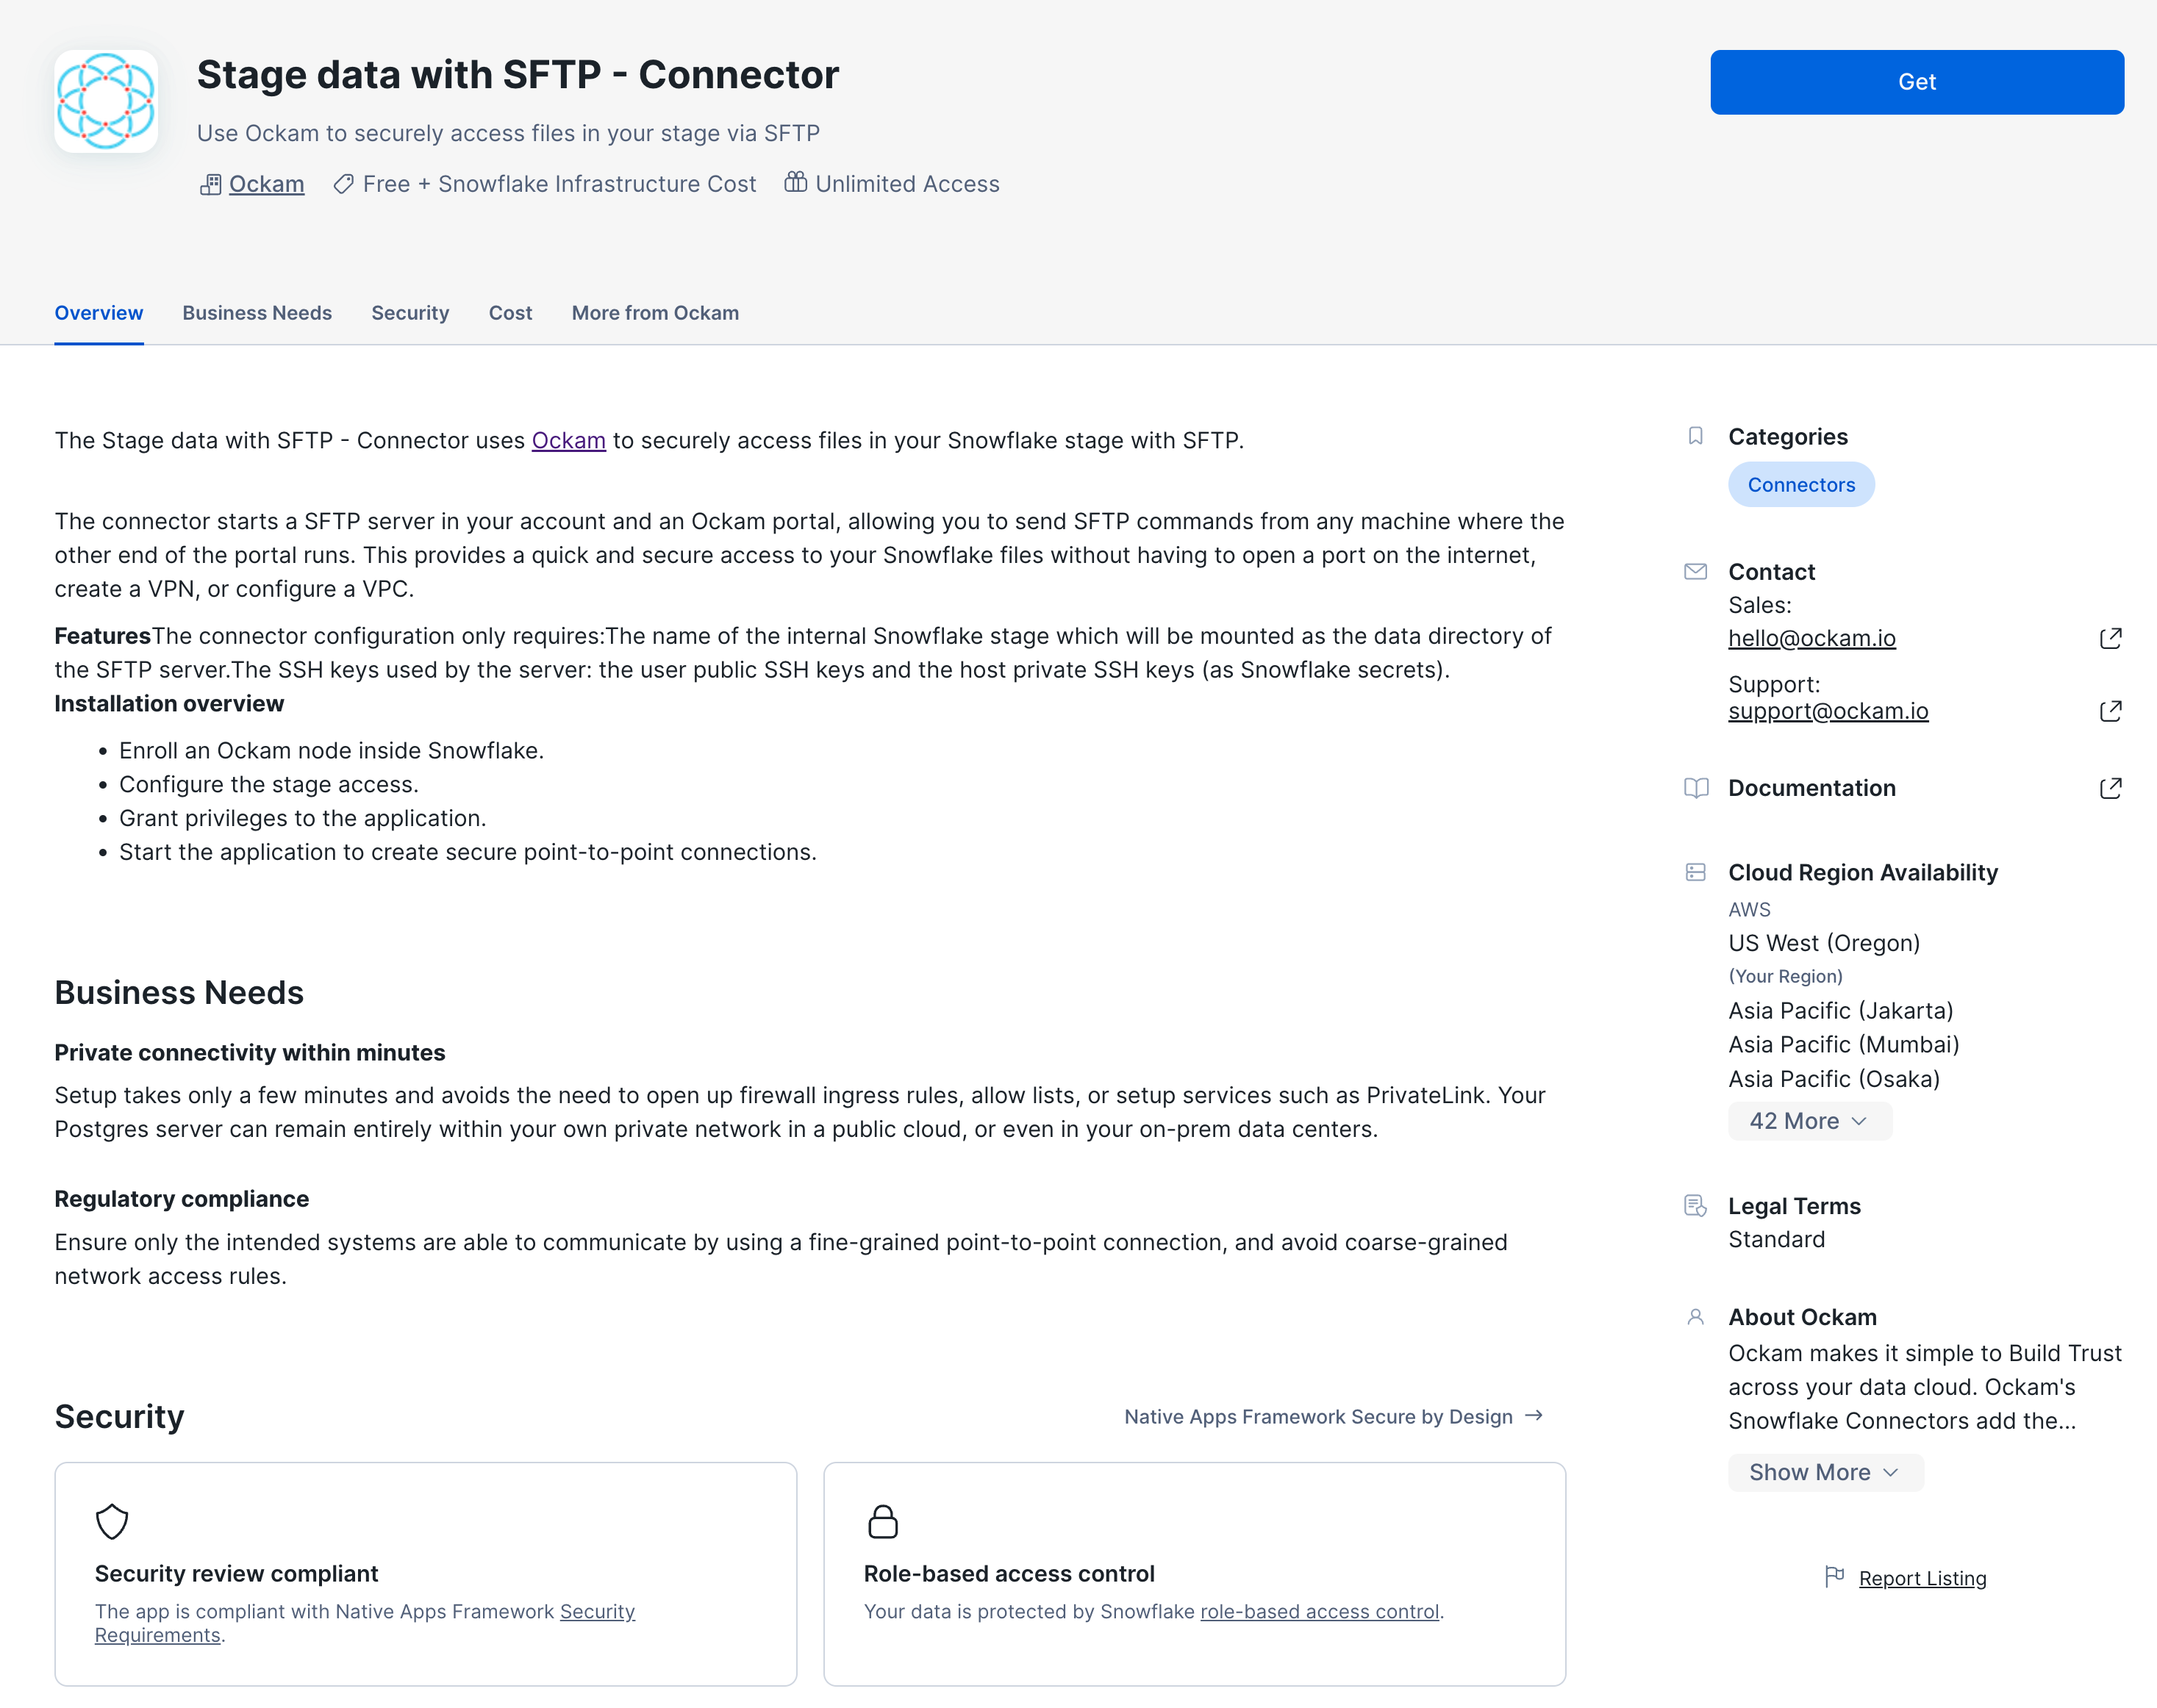Image resolution: width=2157 pixels, height=1708 pixels.
Task: Select the More from Ockam tab
Action: [655, 313]
